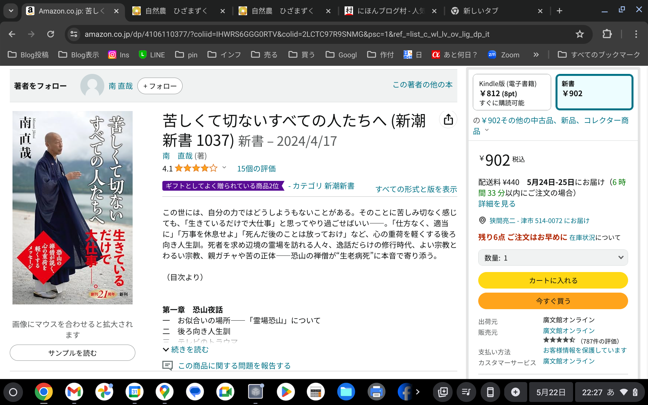Open Gmail from the shelf
Screen dimensions: 648x405
74,392
